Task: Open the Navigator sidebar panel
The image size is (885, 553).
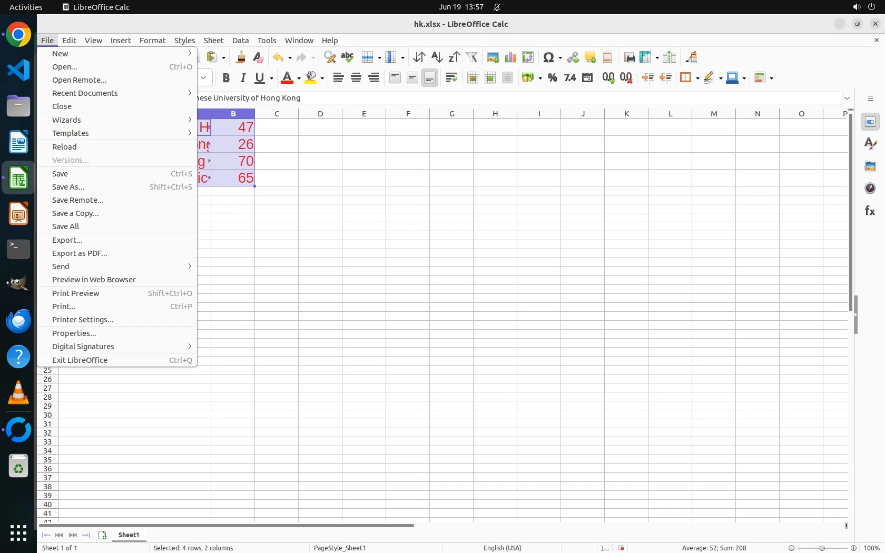Action: tap(870, 189)
